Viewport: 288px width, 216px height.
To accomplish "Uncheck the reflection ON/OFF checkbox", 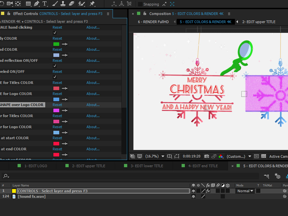I will [x=55, y=66].
